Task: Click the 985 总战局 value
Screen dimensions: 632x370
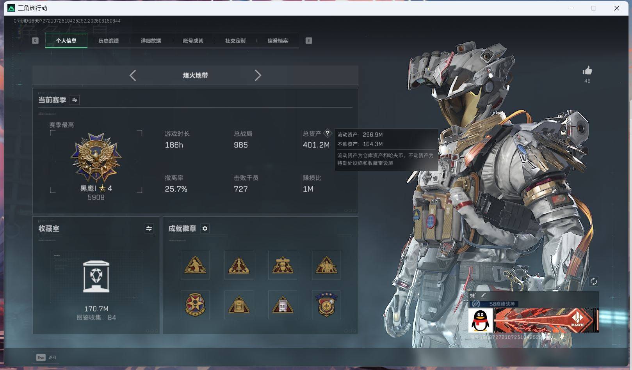Action: click(241, 145)
